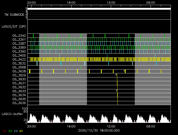Click the 'c' marker in OS_3633 row

pyautogui.click(x=116, y=91)
